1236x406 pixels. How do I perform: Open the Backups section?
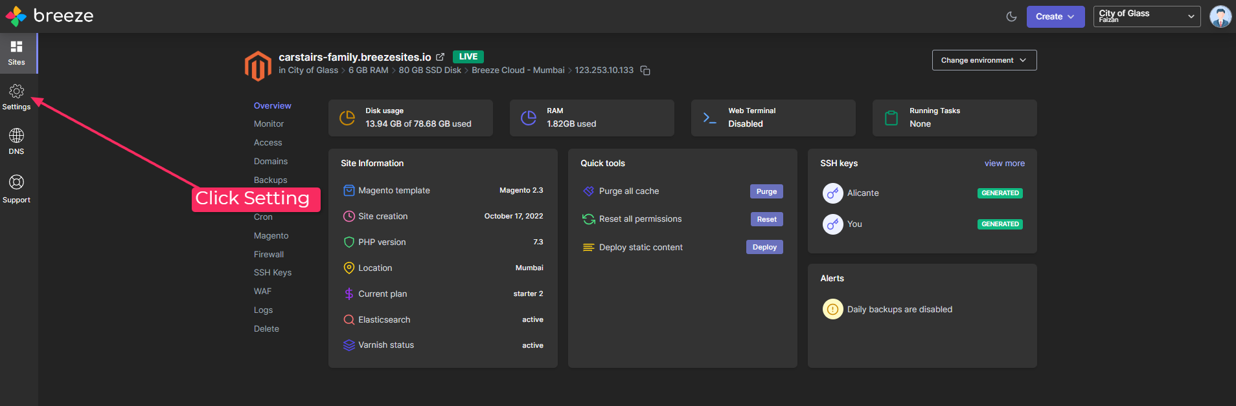click(270, 180)
